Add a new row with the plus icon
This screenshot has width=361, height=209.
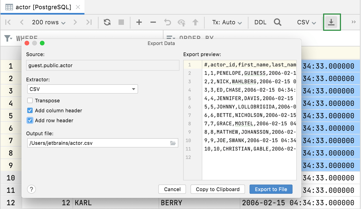coord(139,22)
